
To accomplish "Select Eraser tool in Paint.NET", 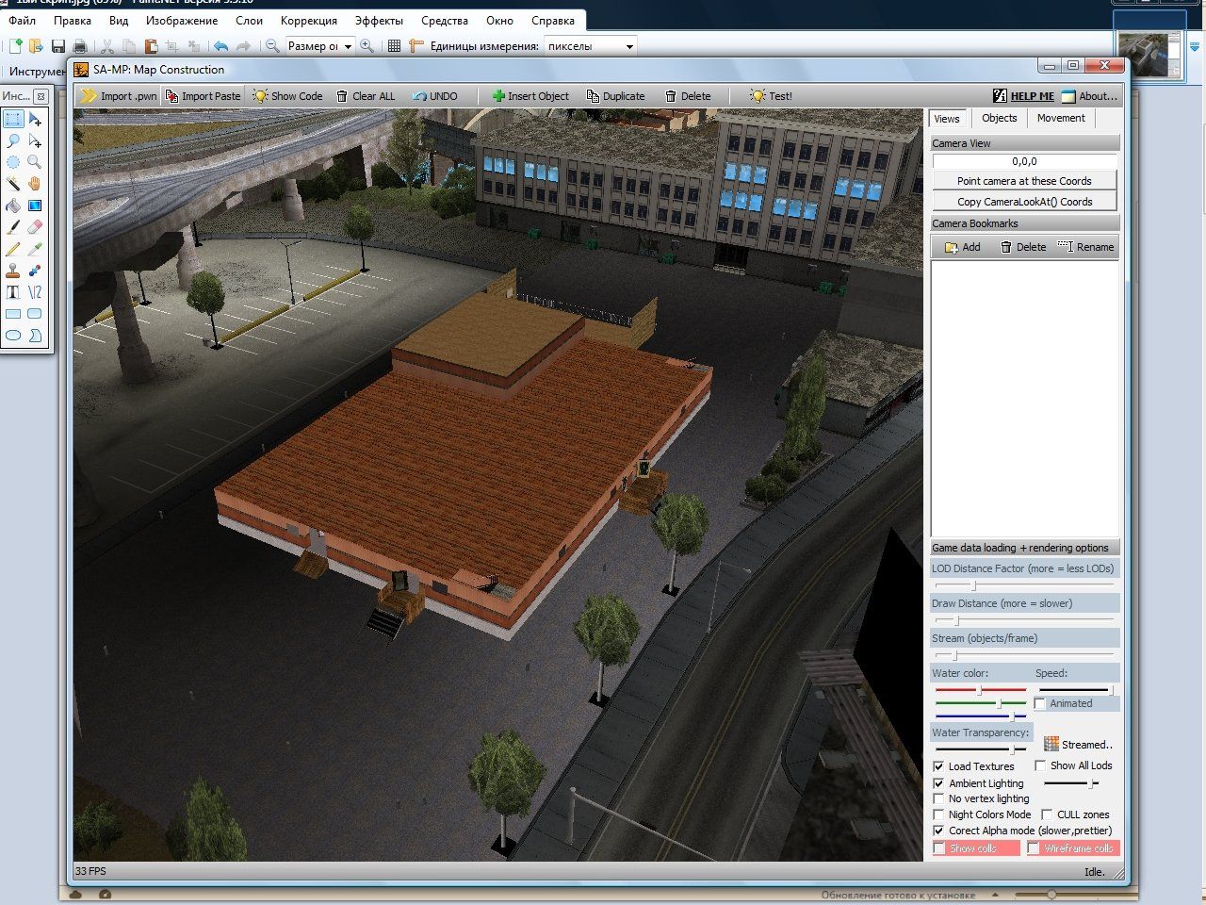I will 35,227.
